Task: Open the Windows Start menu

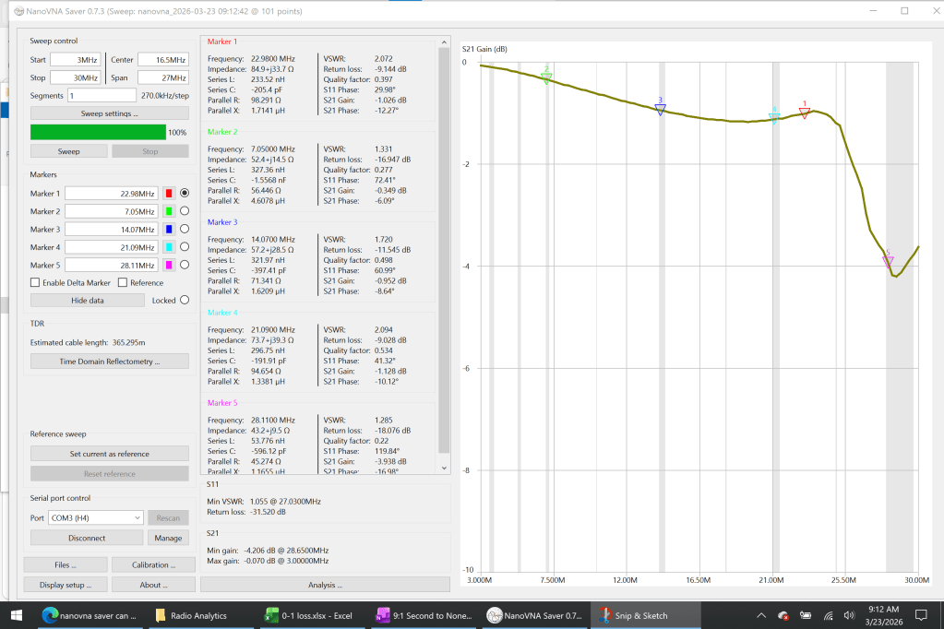Action: [17, 615]
